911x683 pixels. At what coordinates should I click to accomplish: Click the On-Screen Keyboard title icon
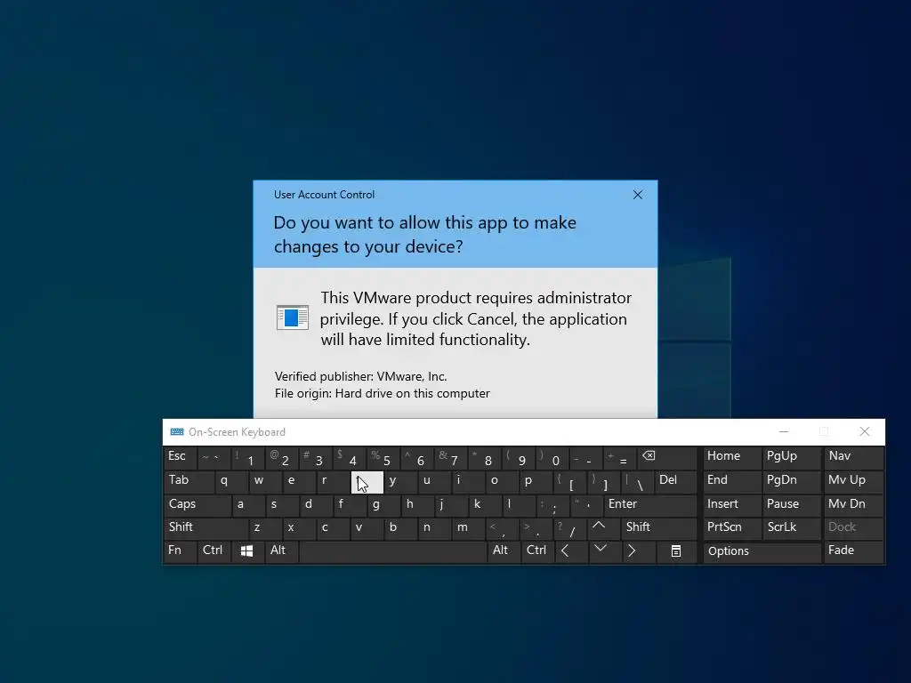point(177,431)
